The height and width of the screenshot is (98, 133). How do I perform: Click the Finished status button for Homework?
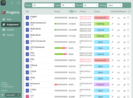pyautogui.click(x=102, y=84)
